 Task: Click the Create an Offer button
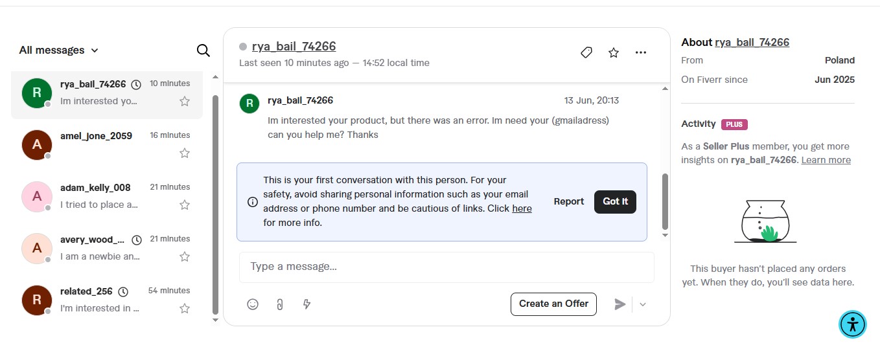pyautogui.click(x=553, y=304)
